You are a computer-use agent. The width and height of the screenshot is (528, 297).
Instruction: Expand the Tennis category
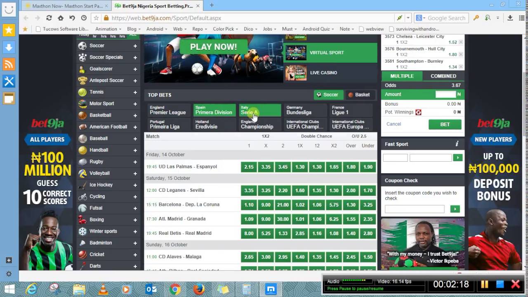click(135, 92)
